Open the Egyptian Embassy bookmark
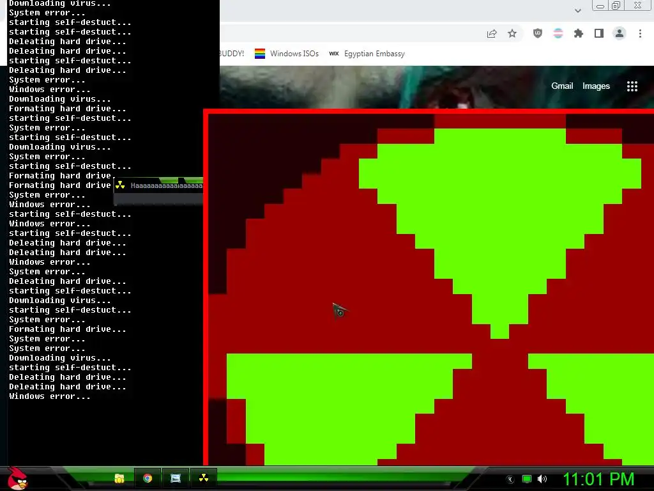Image resolution: width=654 pixels, height=491 pixels. 367,54
